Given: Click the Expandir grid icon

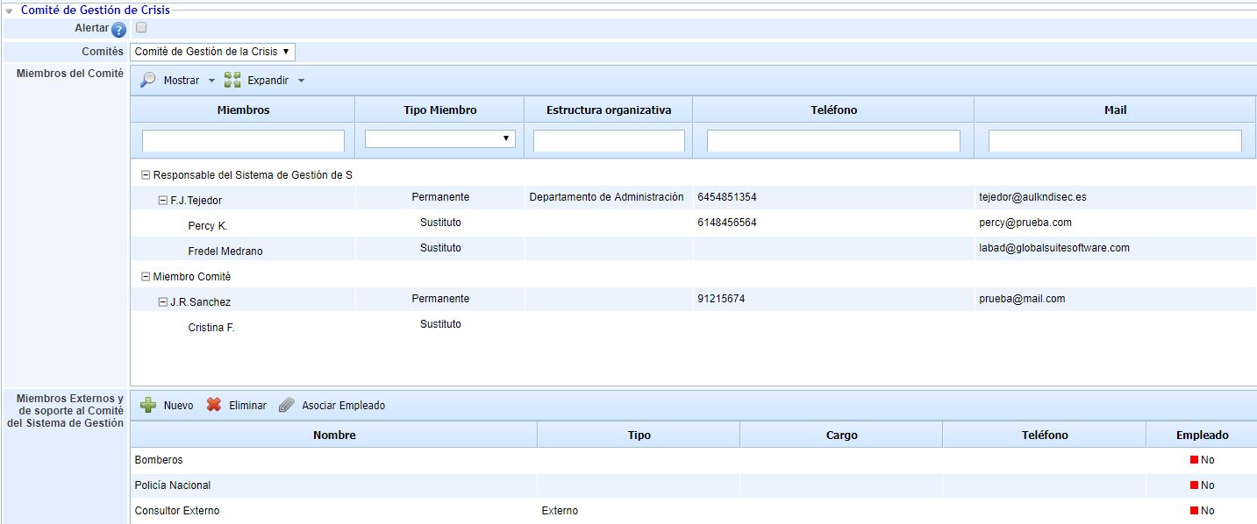Looking at the screenshot, I should pyautogui.click(x=232, y=81).
